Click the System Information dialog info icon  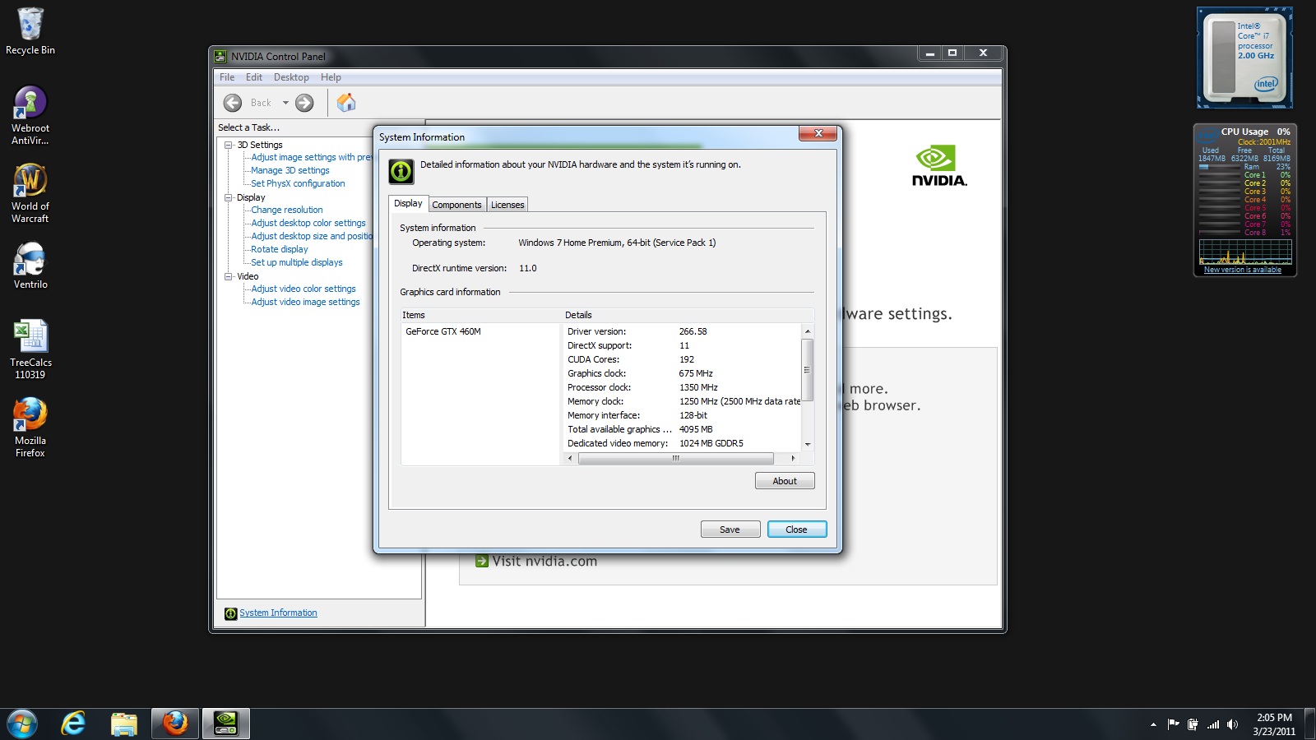tap(401, 171)
